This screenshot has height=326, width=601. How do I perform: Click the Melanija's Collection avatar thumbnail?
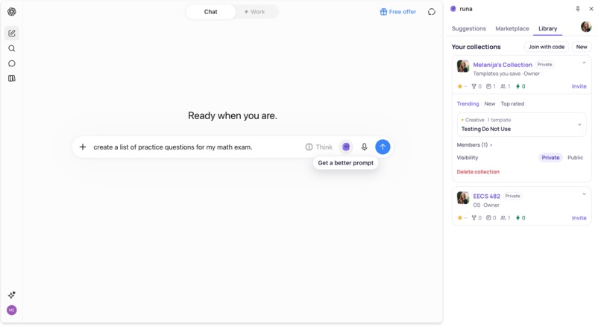tap(463, 66)
